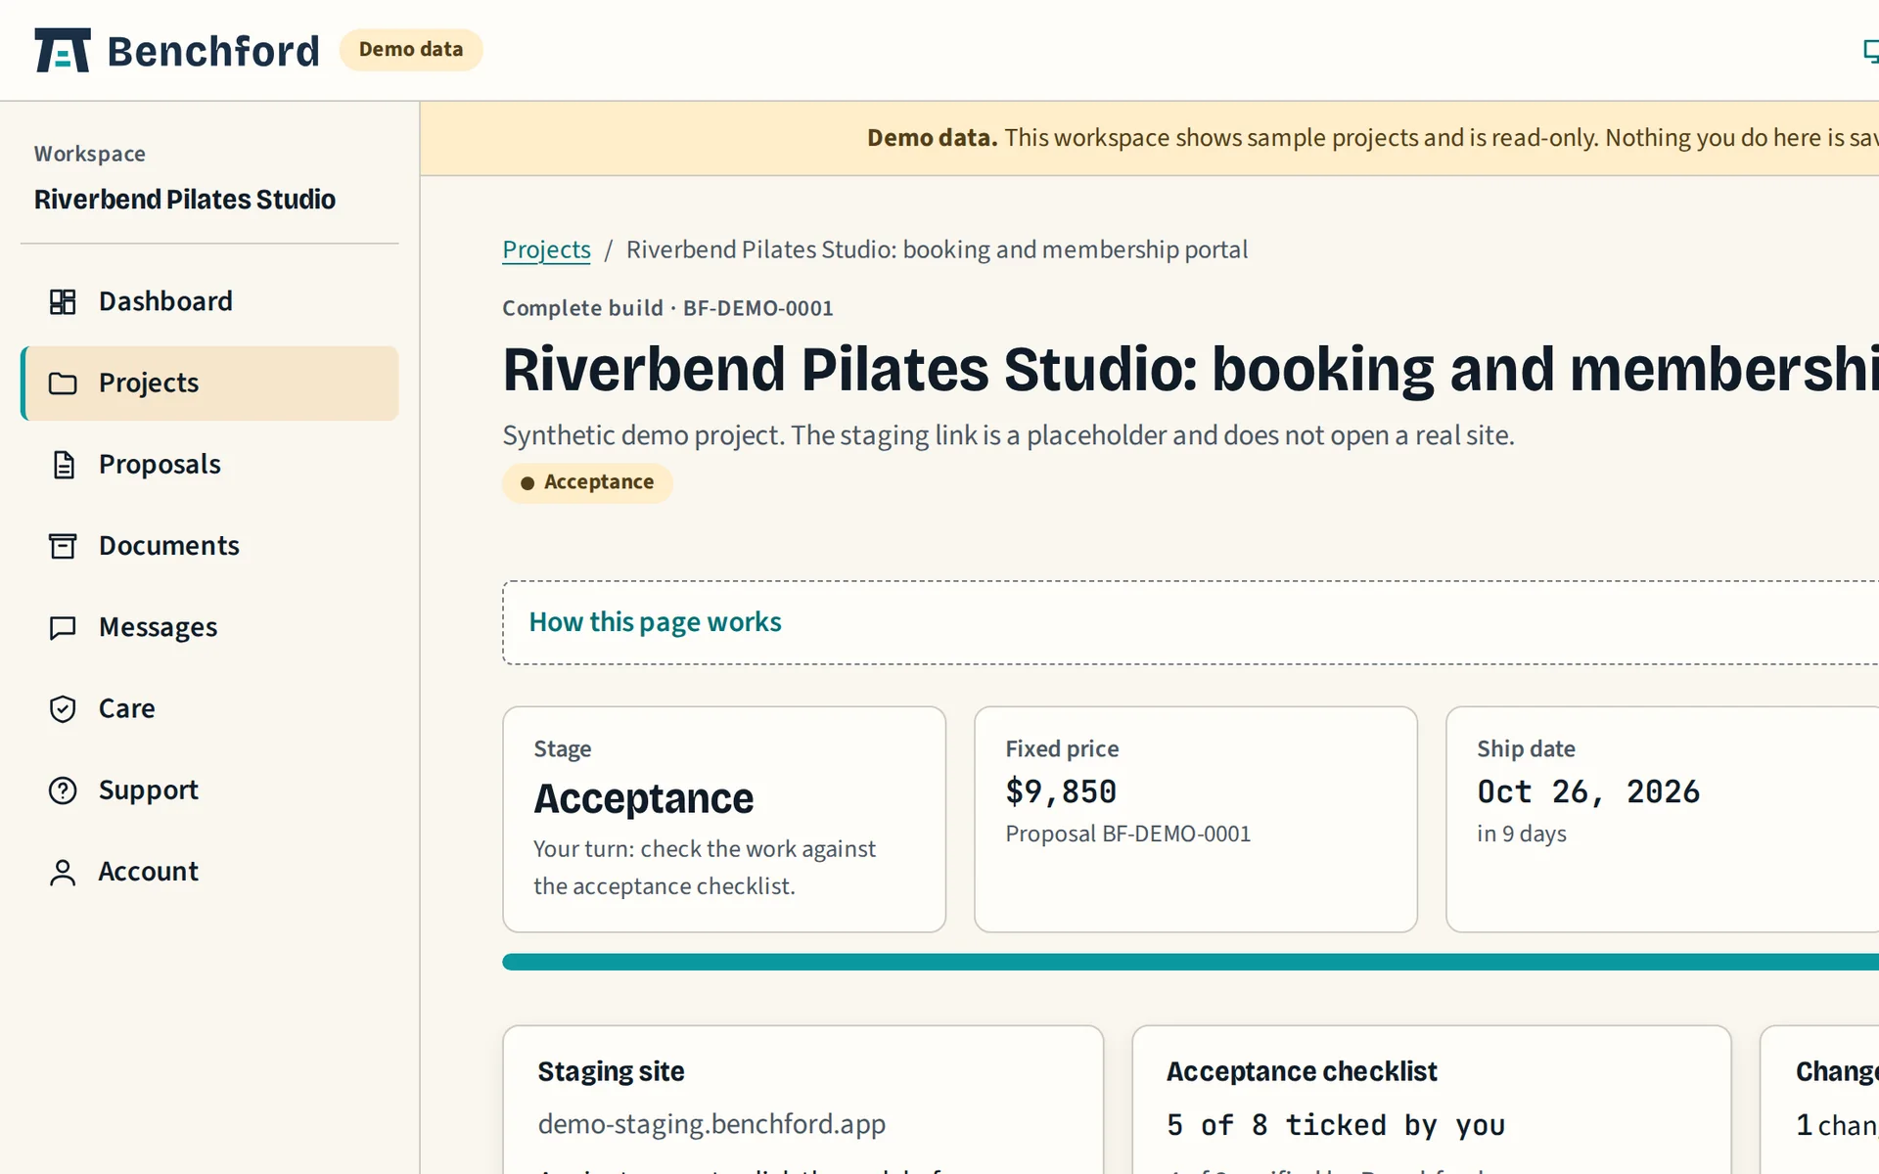
Task: Click the Stage Acceptance card
Action: (x=724, y=819)
